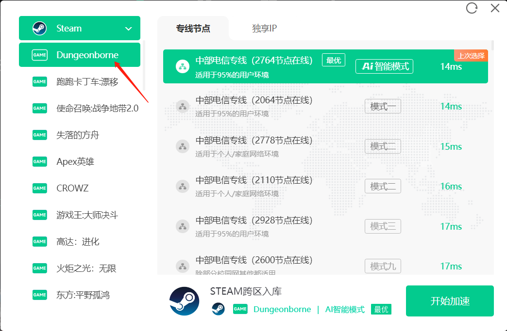The width and height of the screenshot is (507, 331).
Task: Click the node icon of 2064节点在线 row
Action: tap(183, 106)
